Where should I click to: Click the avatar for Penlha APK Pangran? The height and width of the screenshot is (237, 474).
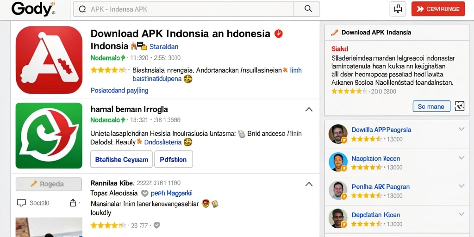pyautogui.click(x=338, y=190)
